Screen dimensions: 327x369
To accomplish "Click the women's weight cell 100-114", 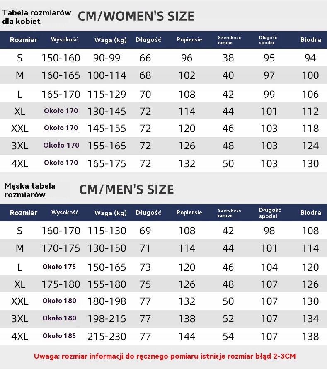I will (107, 75).
